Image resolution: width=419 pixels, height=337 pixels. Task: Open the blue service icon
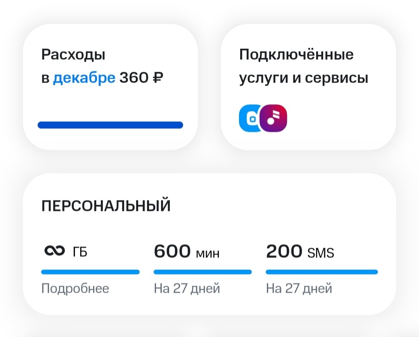pos(248,119)
